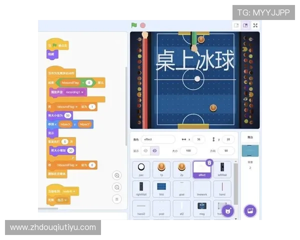Set sprite hidden with crossed eye
Screen dimensions: 300x240
[154, 151]
